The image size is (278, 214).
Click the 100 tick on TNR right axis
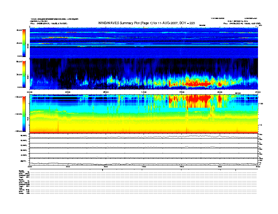click(x=262, y=104)
